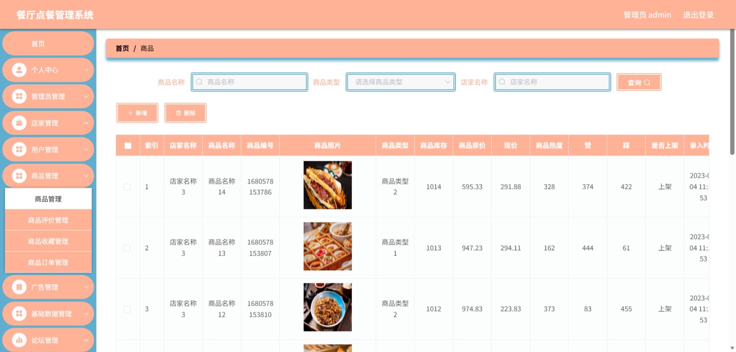The height and width of the screenshot is (352, 736).
Task: Click 退出登录 logout link
Action: coord(698,15)
